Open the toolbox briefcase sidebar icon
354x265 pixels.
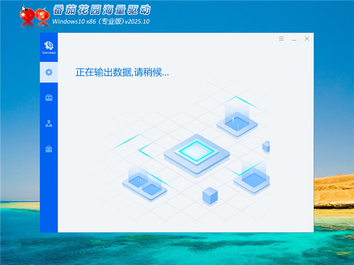click(x=49, y=98)
